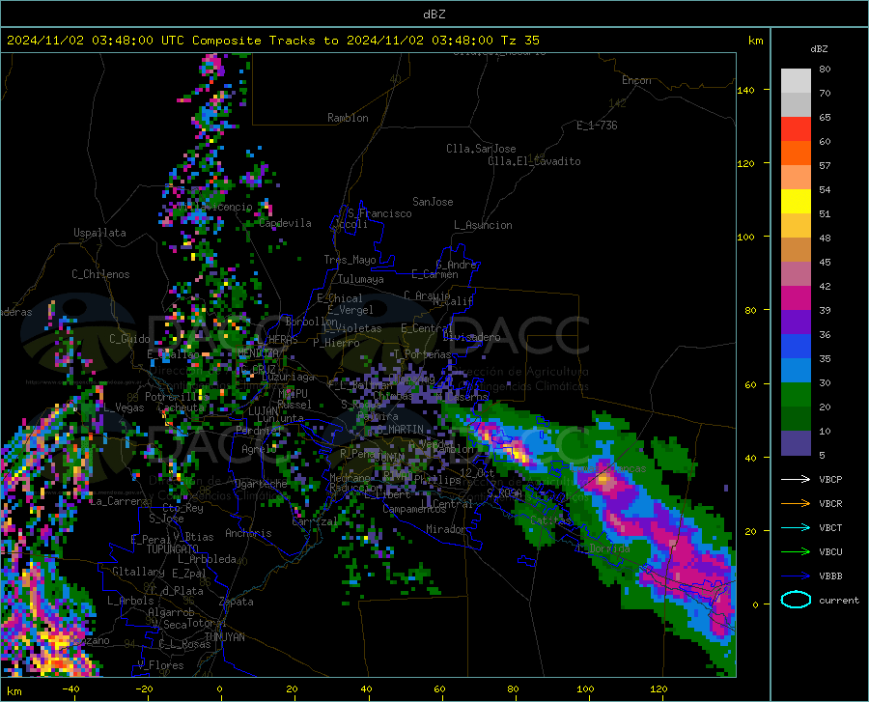Screen dimensions: 869x702
Task: Click the S_Francisco map label
Action: (379, 213)
